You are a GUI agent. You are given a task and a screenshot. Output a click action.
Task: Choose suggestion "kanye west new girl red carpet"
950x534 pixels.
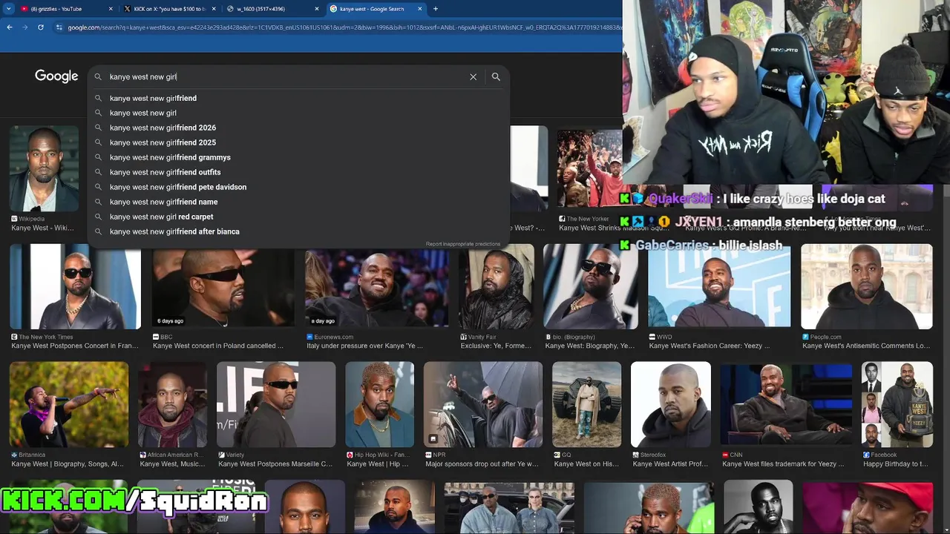(161, 217)
